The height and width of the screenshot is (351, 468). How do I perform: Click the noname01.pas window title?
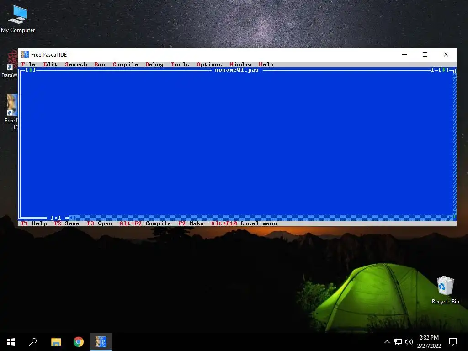(x=237, y=70)
